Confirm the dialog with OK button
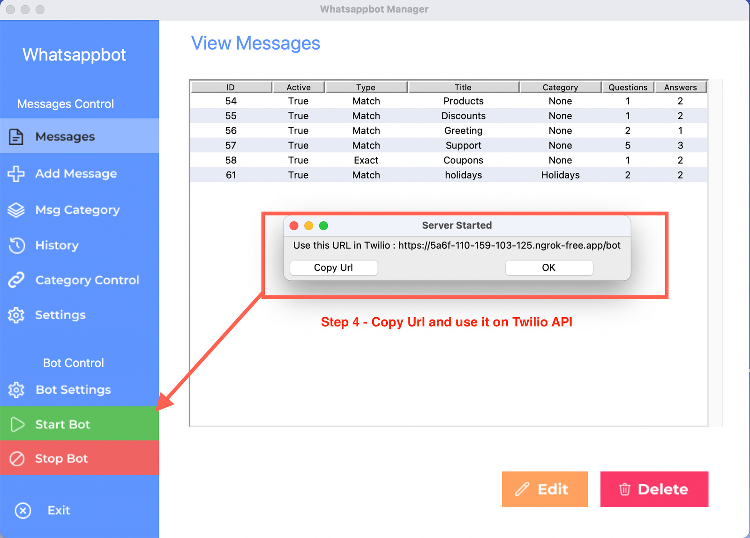 (548, 268)
